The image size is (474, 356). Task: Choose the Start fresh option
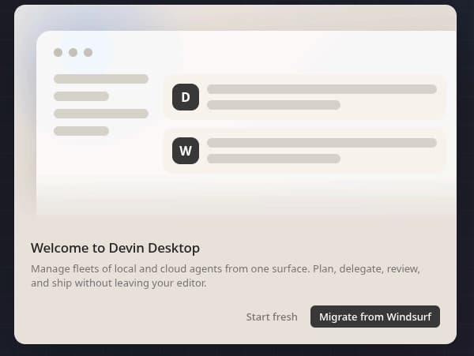(x=272, y=317)
